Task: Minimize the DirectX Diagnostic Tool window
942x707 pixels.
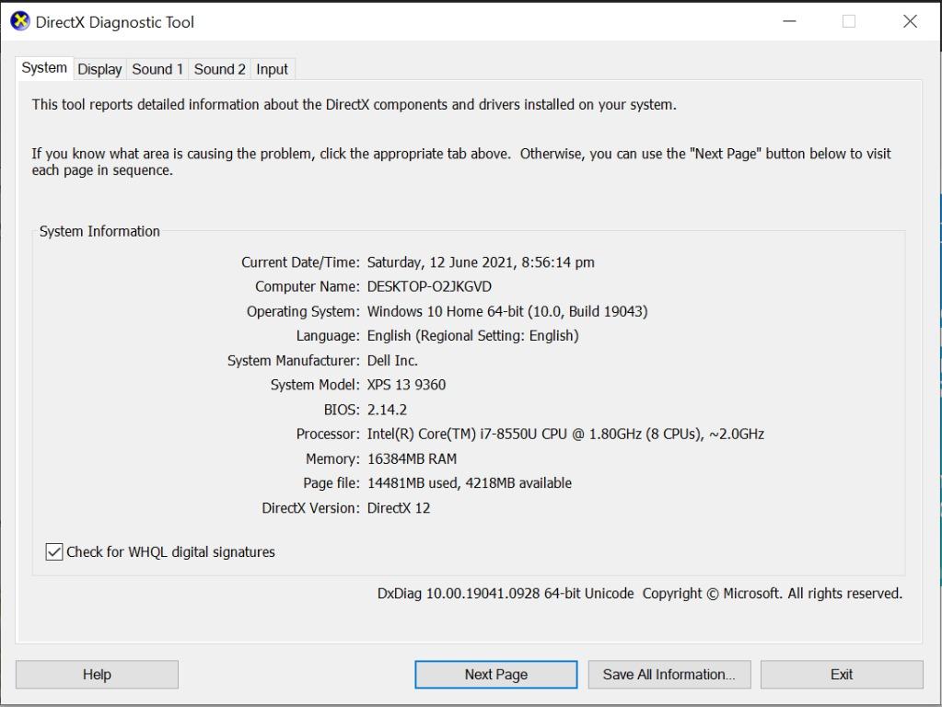Action: coord(788,20)
